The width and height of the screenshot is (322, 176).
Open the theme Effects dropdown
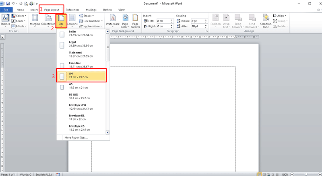coord(19,26)
